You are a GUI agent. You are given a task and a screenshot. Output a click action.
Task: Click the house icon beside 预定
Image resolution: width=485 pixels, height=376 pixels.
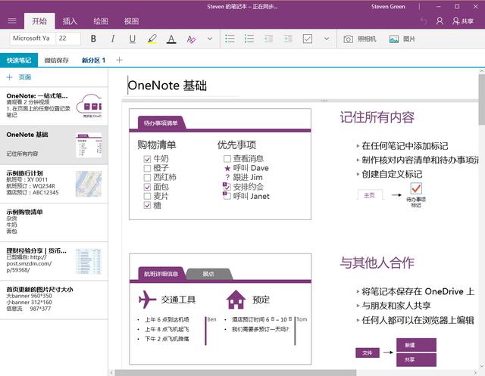(x=236, y=300)
